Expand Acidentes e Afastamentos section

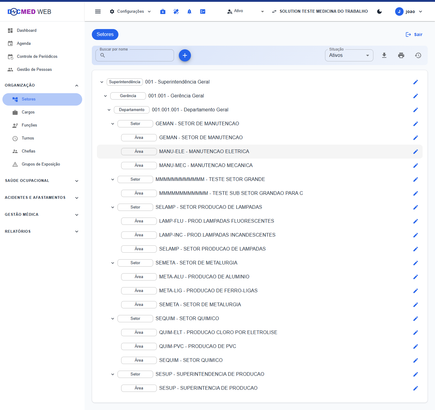[x=42, y=198]
